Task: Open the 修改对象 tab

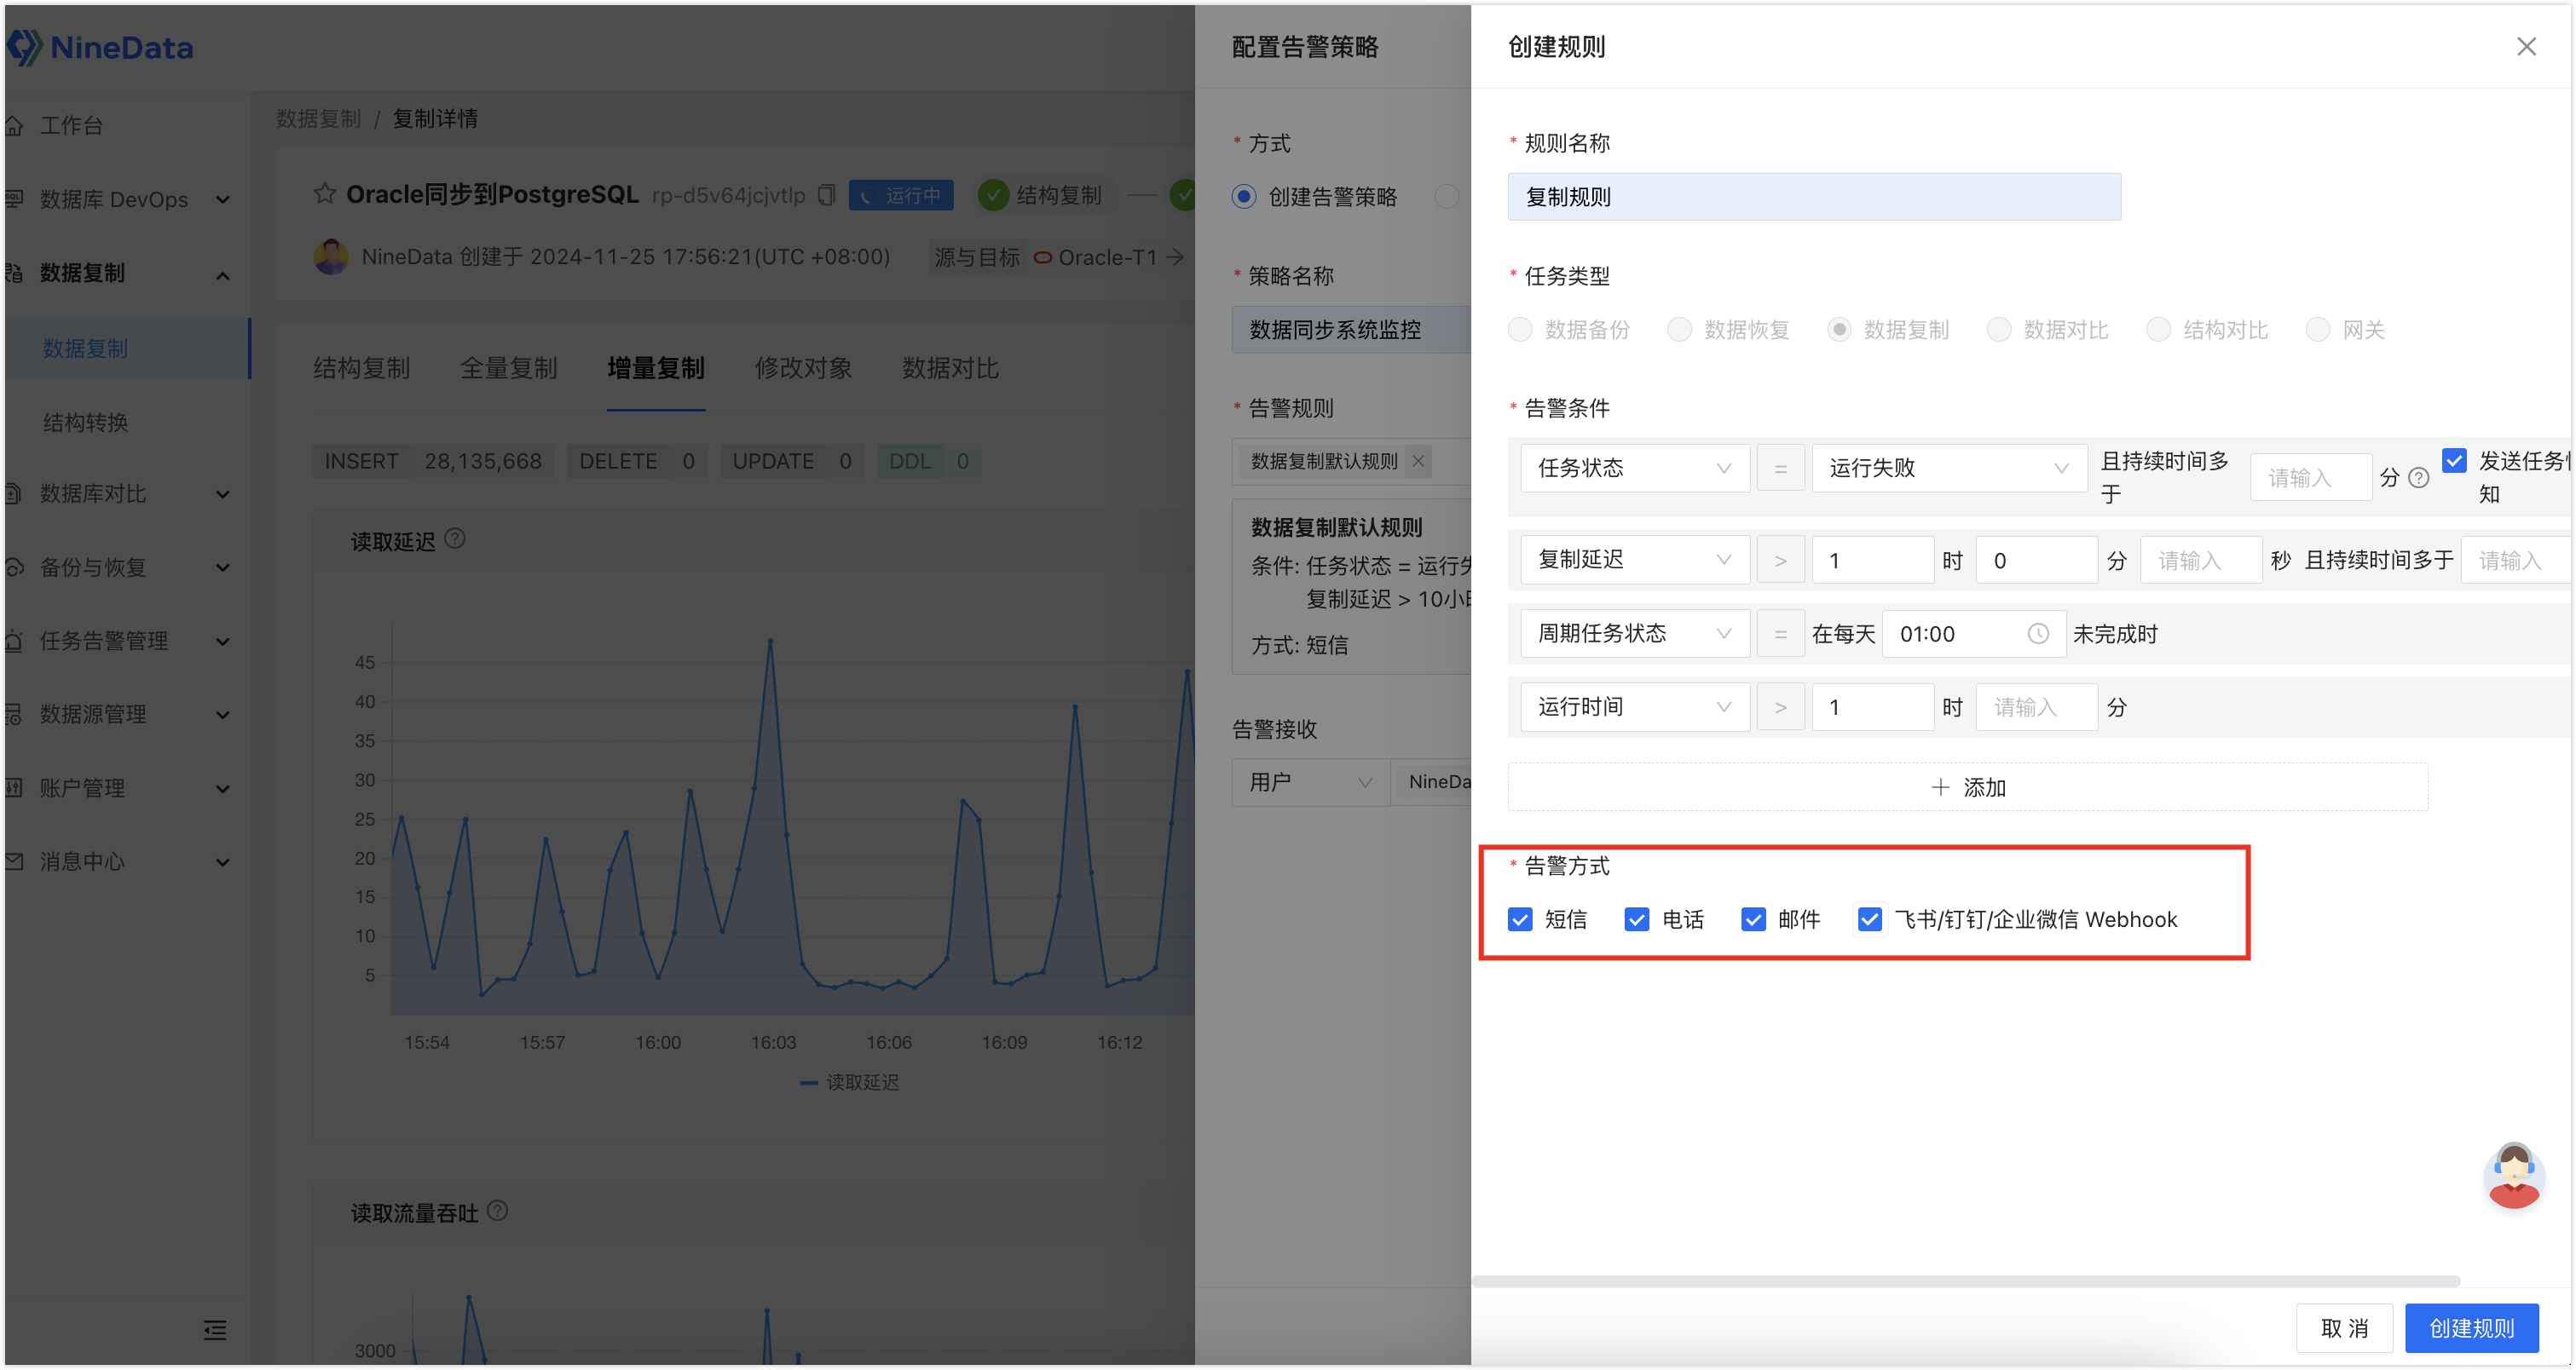Action: click(803, 368)
